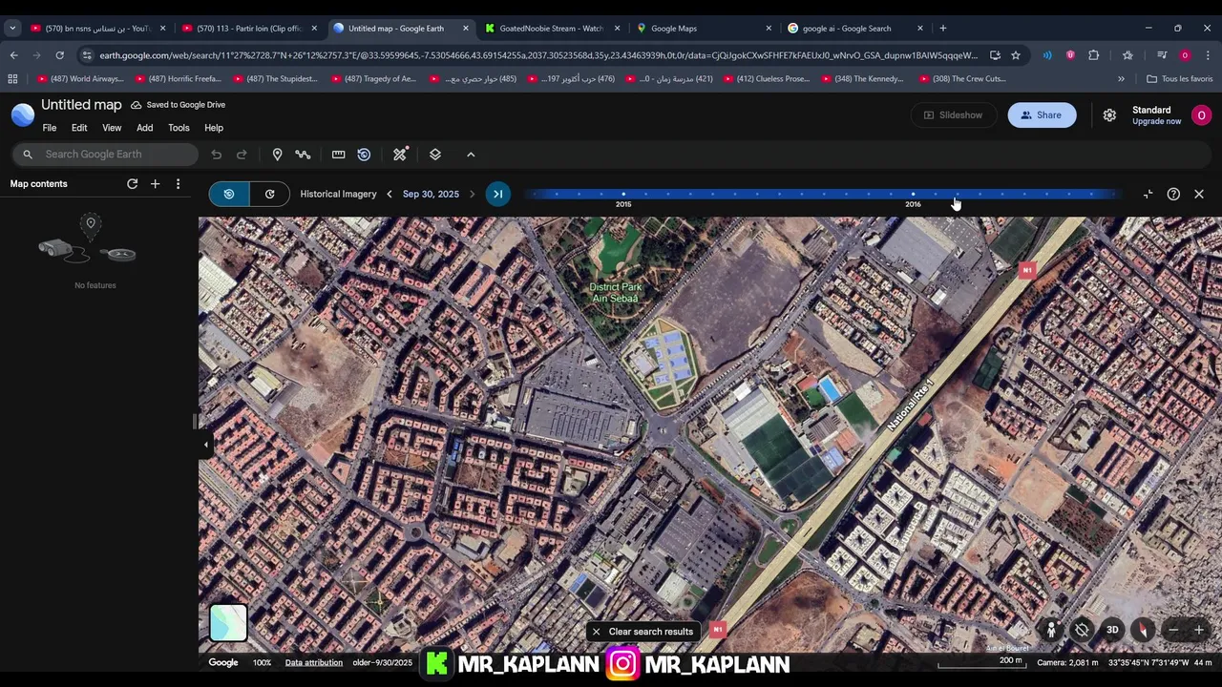Reload the page in Chrome

(x=59, y=55)
